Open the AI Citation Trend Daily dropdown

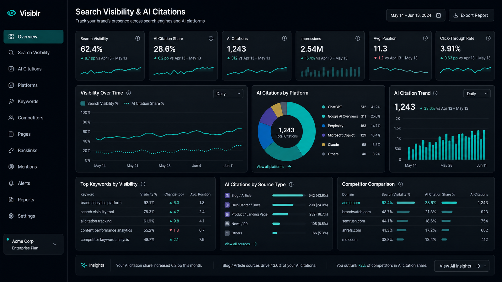(x=477, y=94)
